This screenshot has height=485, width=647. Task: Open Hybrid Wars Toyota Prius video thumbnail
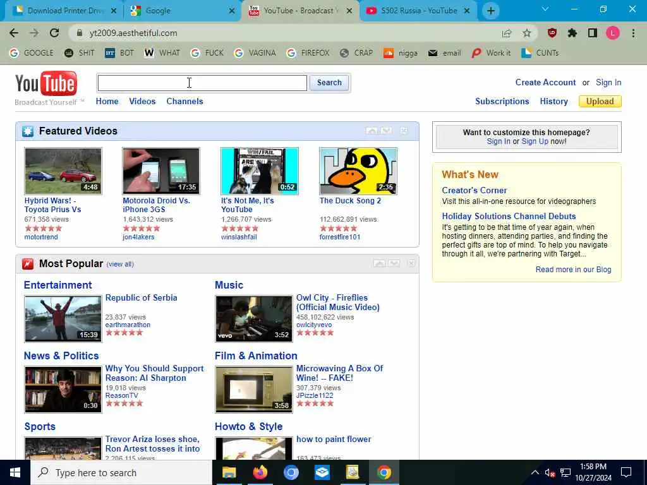tap(63, 171)
